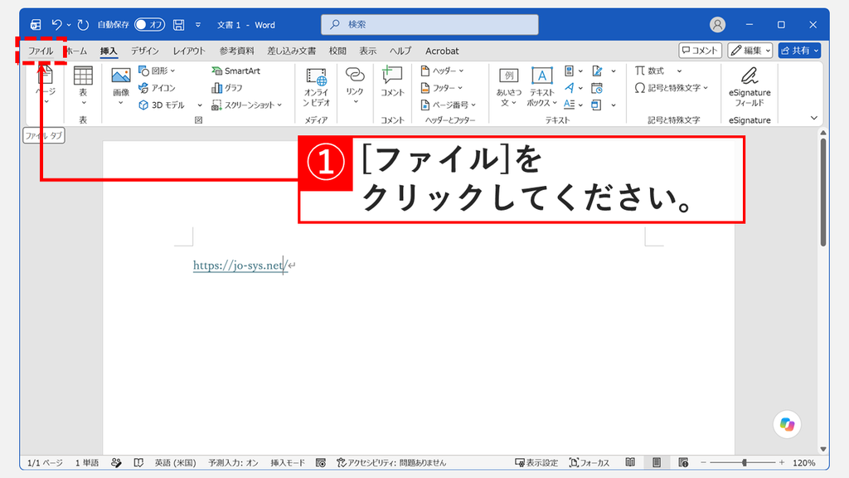This screenshot has width=849, height=478.
Task: Insert SmartArt graphic
Action: click(235, 71)
